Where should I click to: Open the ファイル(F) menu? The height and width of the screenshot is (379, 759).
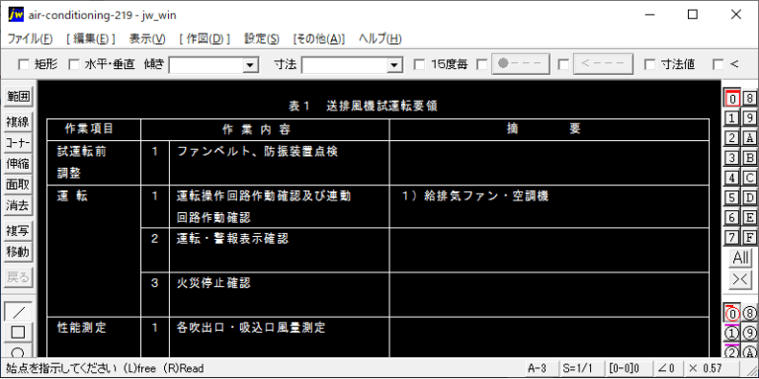30,39
